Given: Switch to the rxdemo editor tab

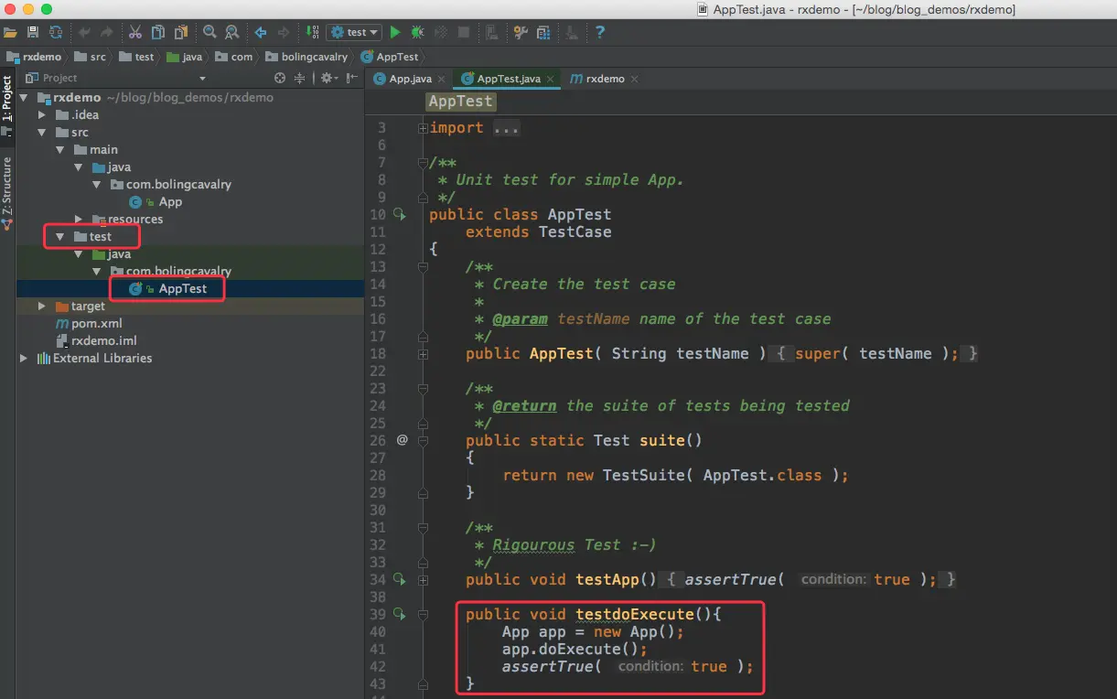Looking at the screenshot, I should point(597,79).
